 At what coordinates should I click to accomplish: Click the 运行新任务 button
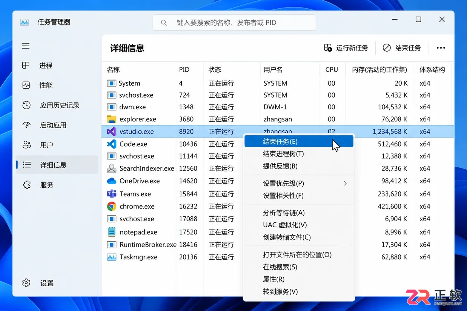coord(346,48)
